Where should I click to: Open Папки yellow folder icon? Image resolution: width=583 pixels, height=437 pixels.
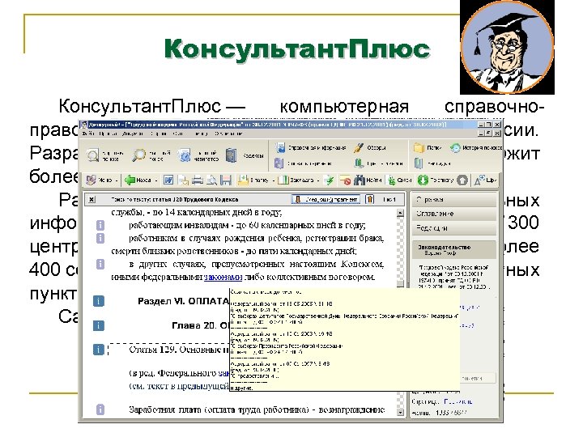(x=419, y=147)
